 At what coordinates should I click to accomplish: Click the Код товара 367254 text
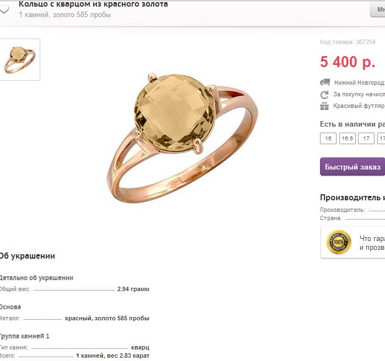[x=348, y=42]
